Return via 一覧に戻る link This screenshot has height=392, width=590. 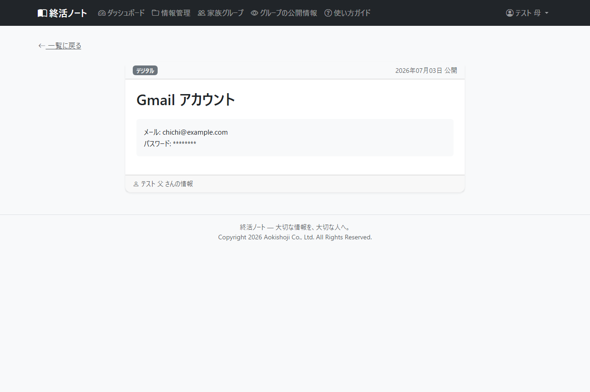[60, 46]
